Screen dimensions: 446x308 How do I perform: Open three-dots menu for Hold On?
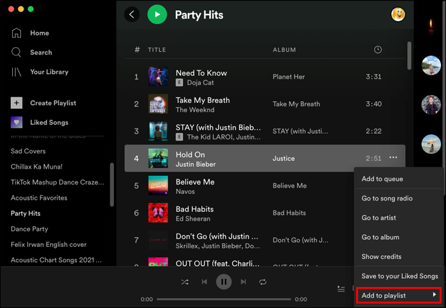[x=393, y=158]
